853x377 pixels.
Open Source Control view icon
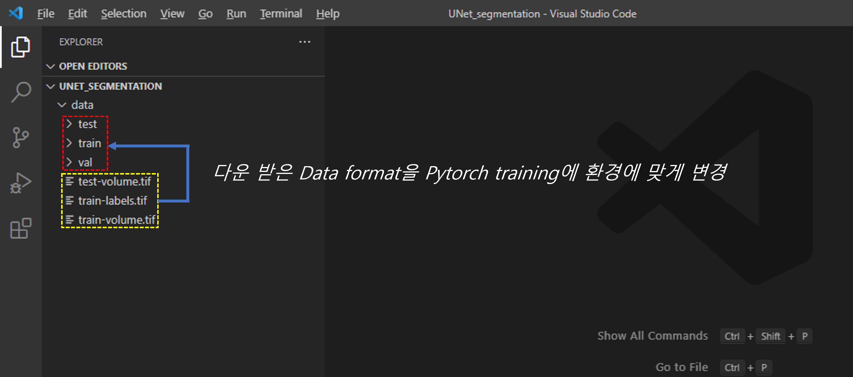[20, 137]
